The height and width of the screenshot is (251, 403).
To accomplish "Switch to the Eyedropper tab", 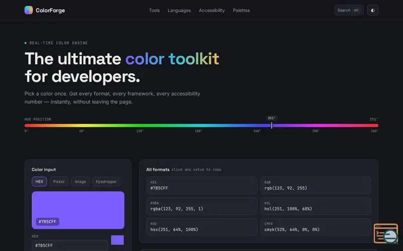I will (106, 182).
